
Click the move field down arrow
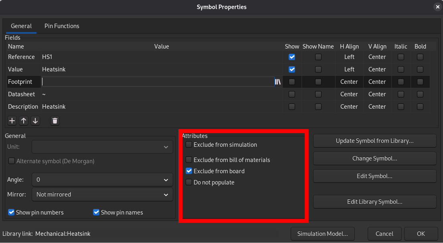click(x=35, y=121)
